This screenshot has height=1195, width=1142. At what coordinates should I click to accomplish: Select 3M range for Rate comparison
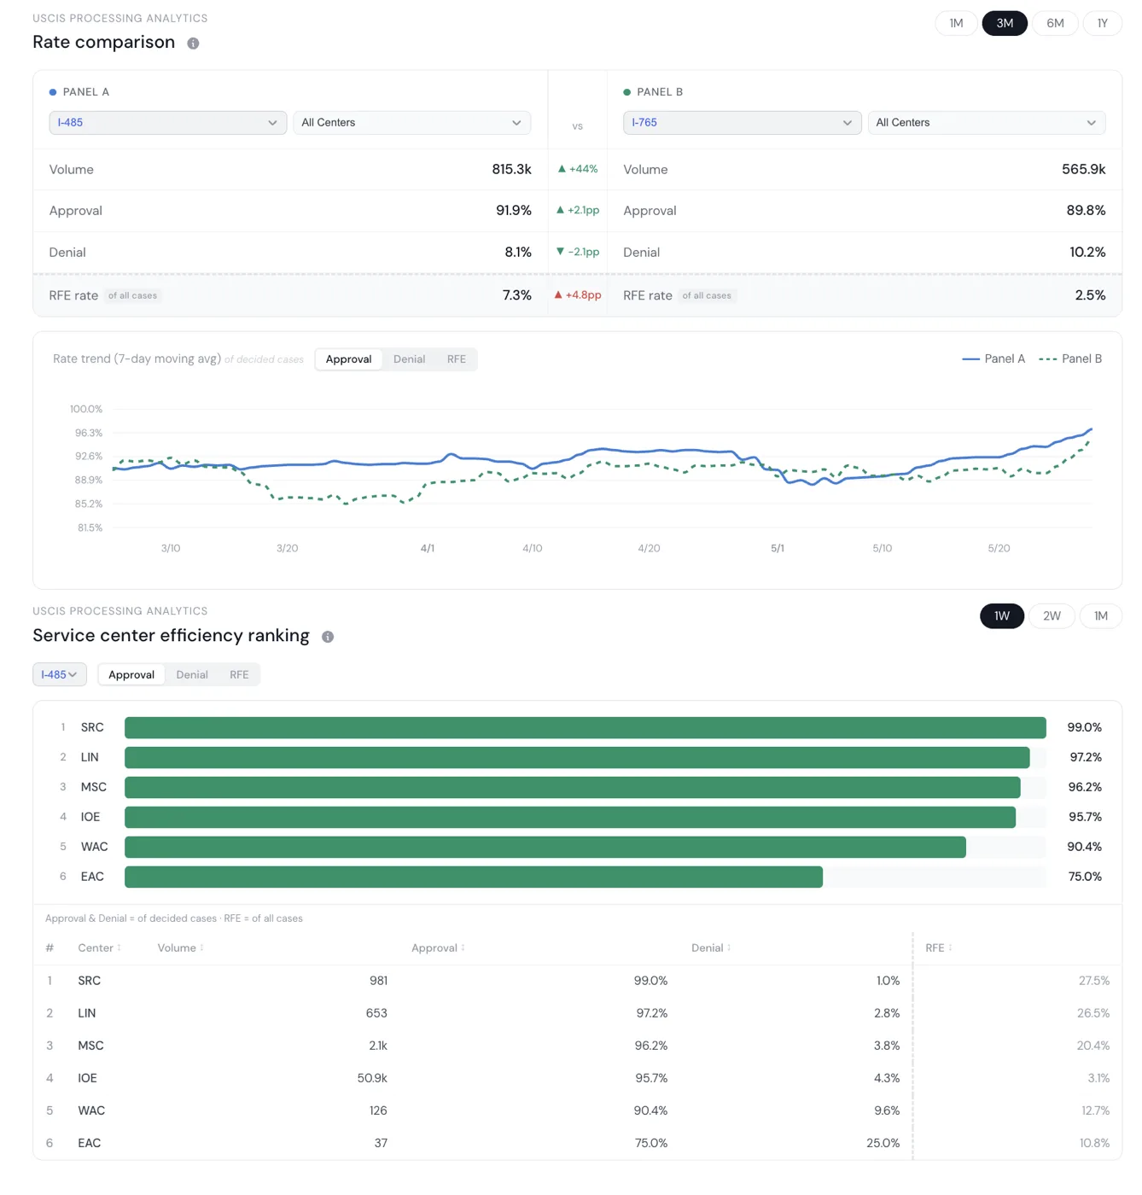(1005, 23)
